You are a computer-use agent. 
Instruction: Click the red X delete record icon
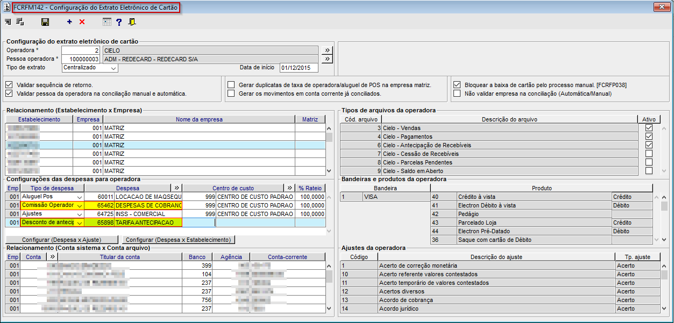coord(82,22)
